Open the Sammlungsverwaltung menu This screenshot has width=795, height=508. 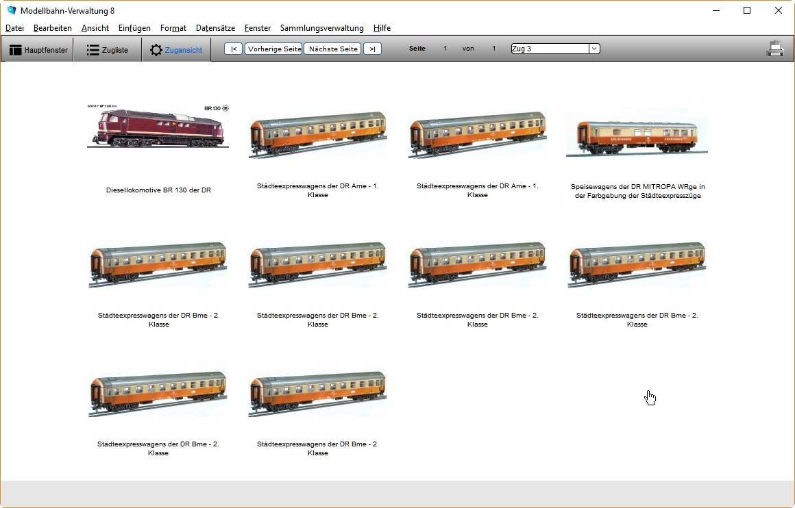point(321,28)
